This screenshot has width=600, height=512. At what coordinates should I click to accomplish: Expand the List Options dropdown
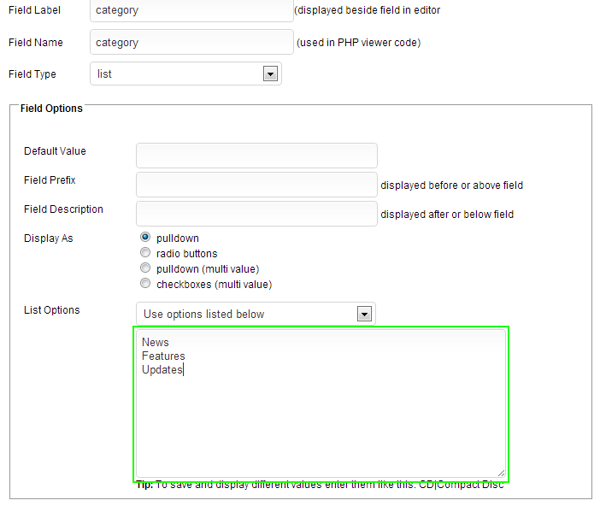[246, 314]
